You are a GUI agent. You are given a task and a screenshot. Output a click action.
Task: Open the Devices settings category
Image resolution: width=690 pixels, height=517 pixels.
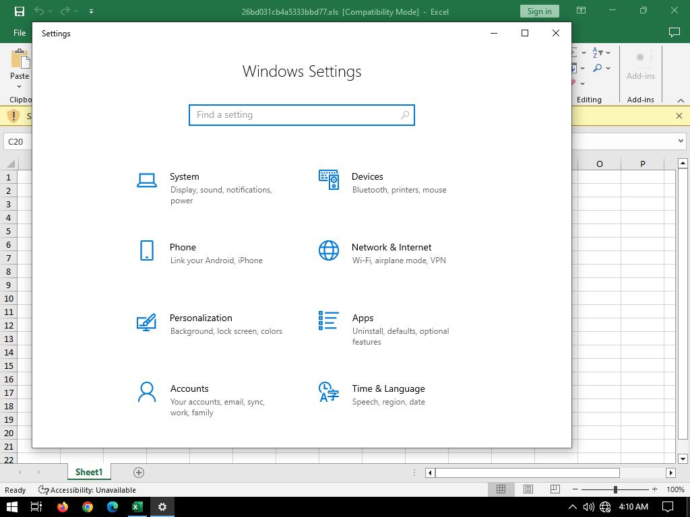point(367,177)
